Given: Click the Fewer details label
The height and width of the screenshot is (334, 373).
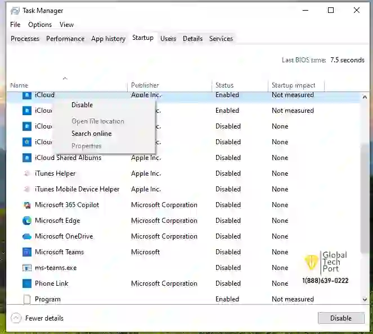Looking at the screenshot, I should coord(44,318).
